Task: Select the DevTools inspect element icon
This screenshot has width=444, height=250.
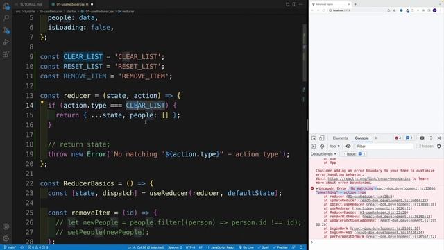Action: [314, 138]
